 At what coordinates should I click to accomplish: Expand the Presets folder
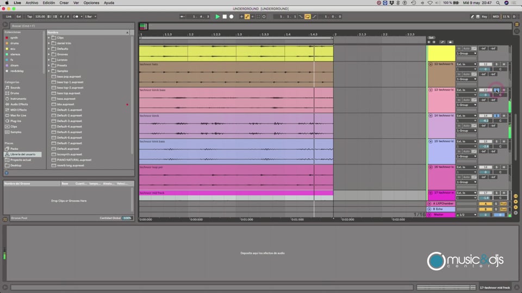click(49, 66)
